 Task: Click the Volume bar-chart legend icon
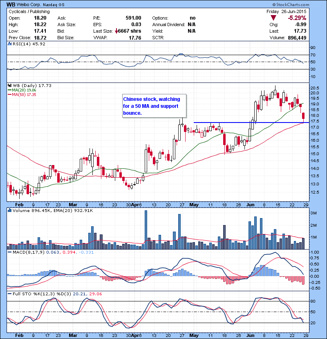10,210
